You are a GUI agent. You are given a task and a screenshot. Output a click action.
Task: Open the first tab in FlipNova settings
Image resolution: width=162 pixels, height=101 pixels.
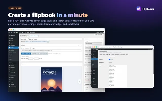point(101,55)
